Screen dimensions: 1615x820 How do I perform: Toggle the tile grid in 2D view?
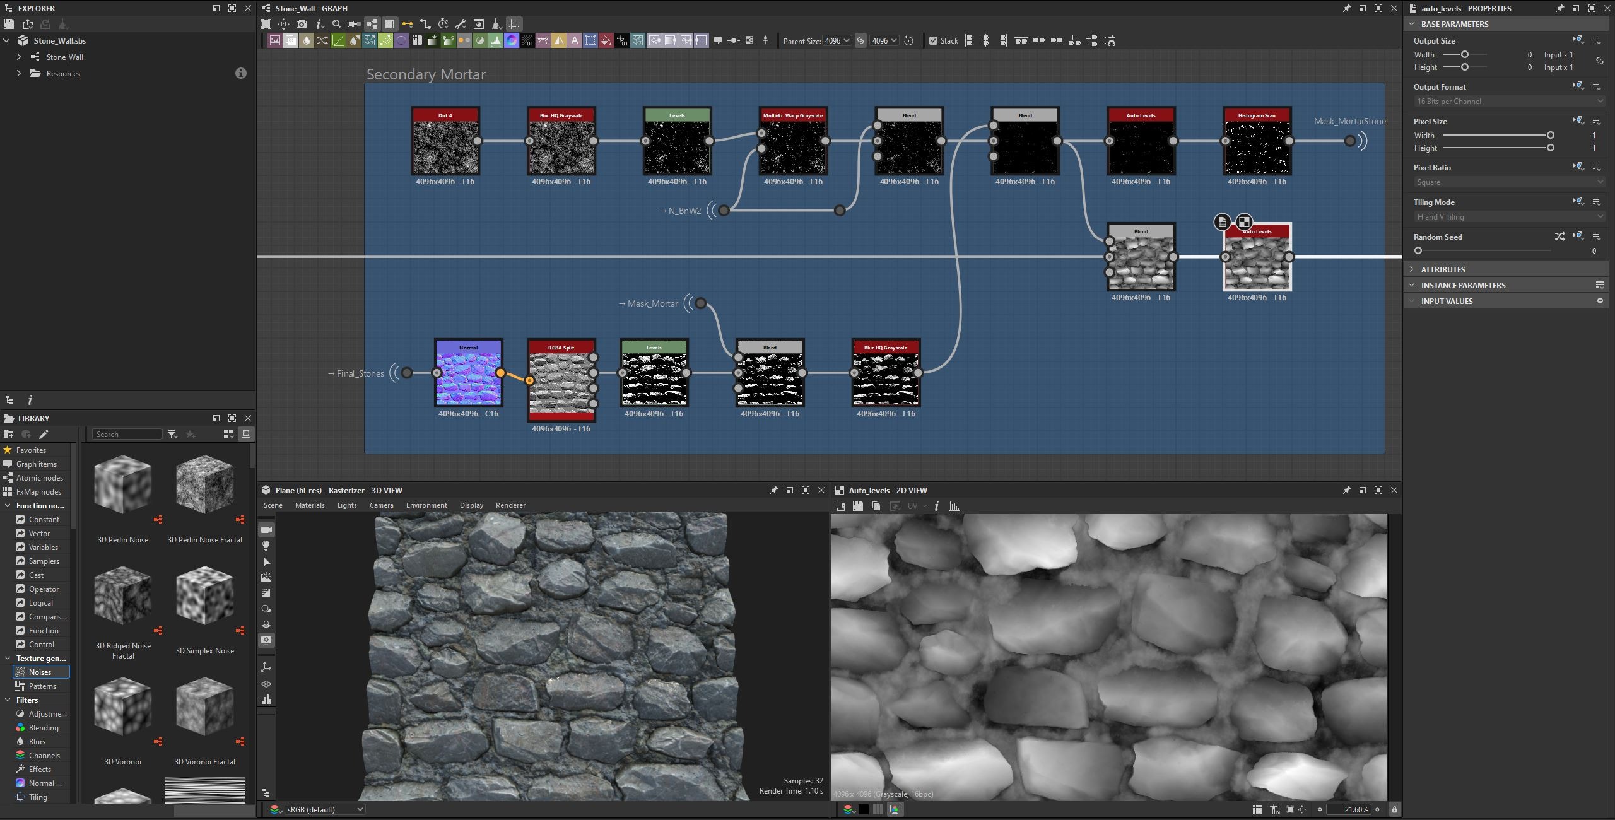1257,809
